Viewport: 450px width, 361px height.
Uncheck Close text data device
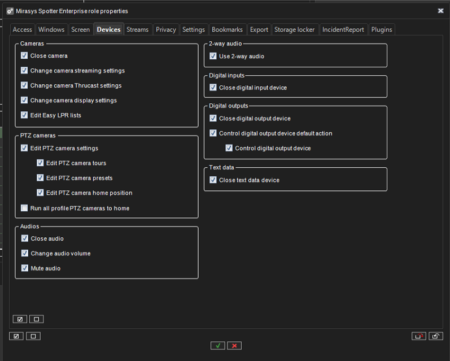(x=213, y=180)
